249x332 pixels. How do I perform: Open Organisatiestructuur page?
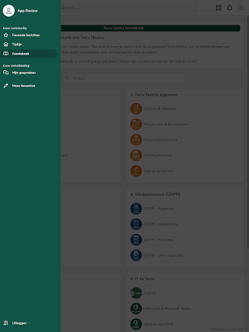[161, 140]
